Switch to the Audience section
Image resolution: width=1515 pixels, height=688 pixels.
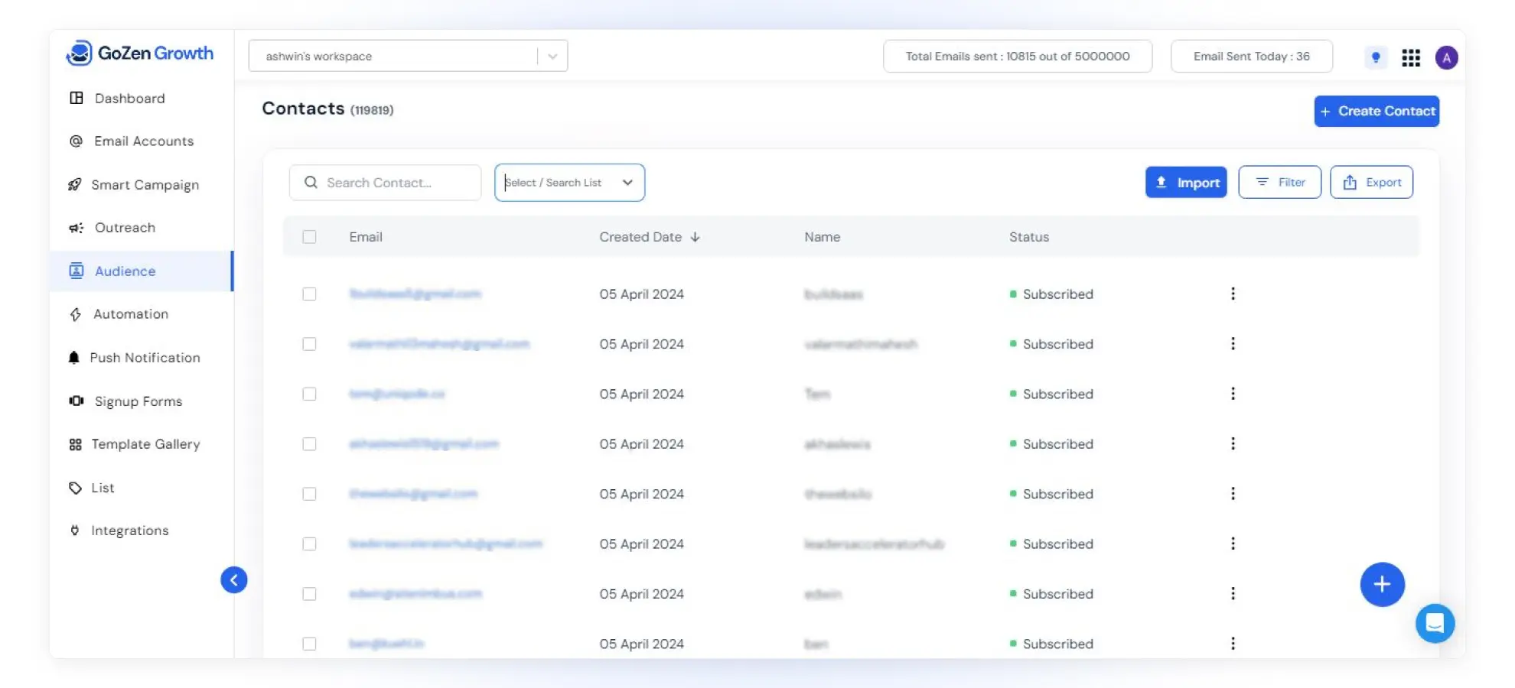point(125,271)
